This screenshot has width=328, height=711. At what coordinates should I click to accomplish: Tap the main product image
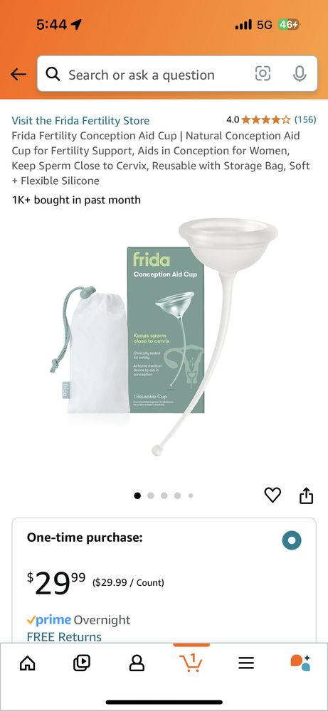click(x=164, y=338)
